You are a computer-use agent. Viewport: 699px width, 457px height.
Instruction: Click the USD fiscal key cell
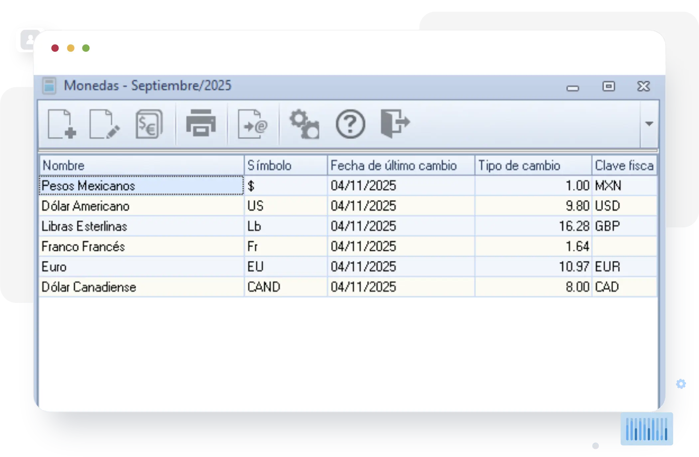pyautogui.click(x=624, y=206)
